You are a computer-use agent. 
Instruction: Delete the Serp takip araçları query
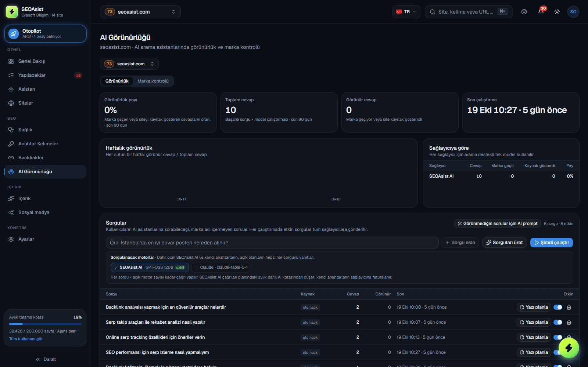coord(569,322)
